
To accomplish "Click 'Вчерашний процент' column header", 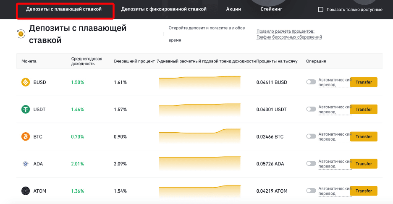I will click(134, 61).
